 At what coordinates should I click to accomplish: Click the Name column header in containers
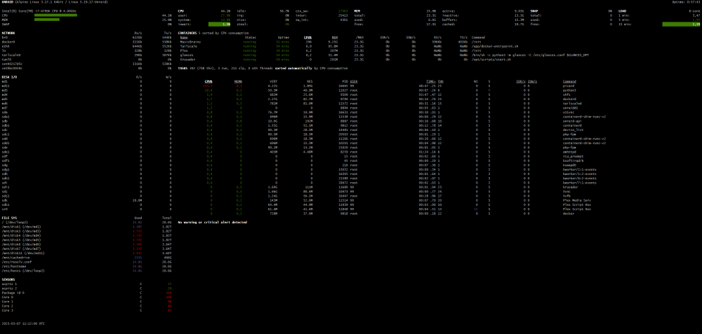click(184, 38)
